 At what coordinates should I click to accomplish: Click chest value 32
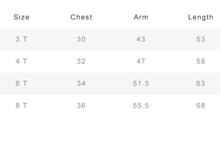click(x=81, y=61)
